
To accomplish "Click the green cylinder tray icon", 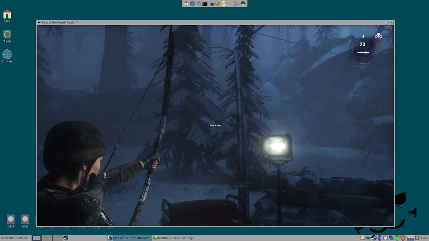I will (x=397, y=238).
